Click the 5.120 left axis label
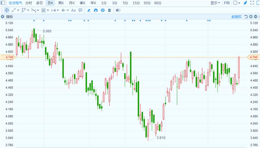This screenshot has width=260, height=148. click(x=9, y=23)
